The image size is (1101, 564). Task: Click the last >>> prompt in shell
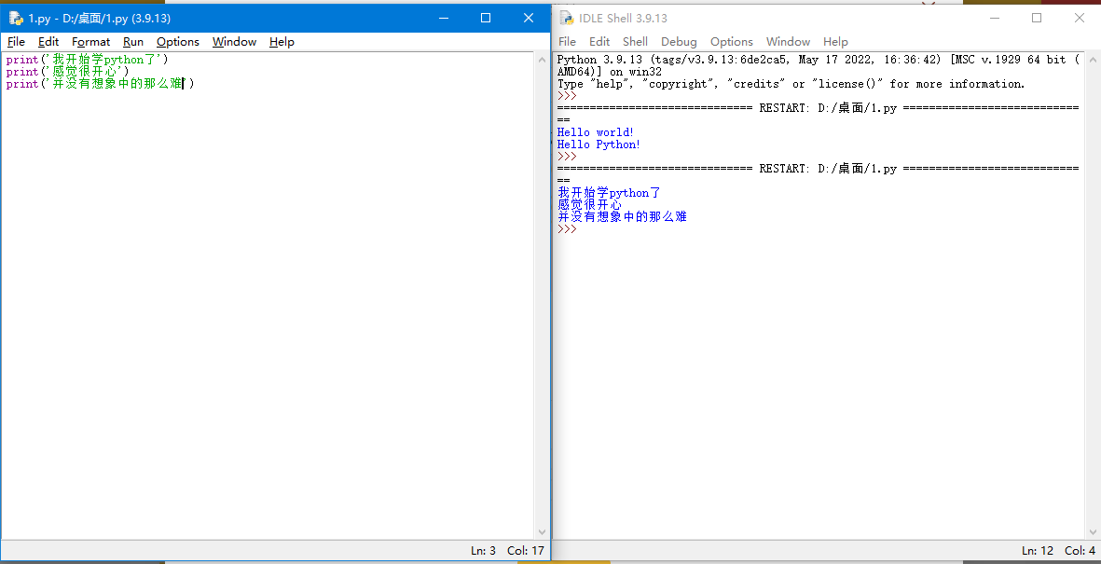pos(567,228)
